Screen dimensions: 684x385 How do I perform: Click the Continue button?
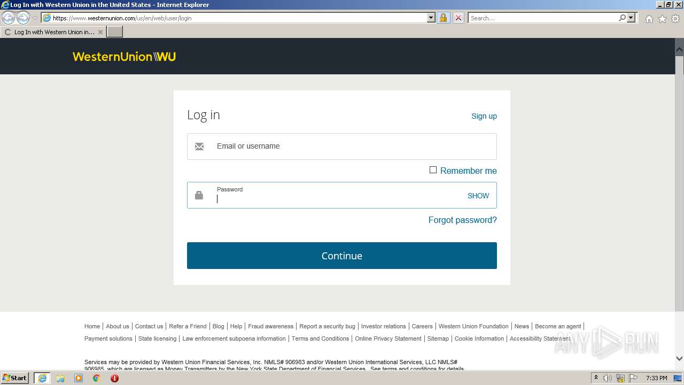pos(342,256)
